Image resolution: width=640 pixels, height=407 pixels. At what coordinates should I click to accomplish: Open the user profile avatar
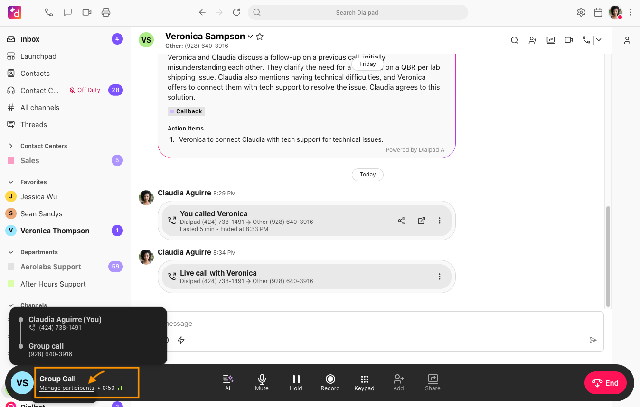coord(615,12)
